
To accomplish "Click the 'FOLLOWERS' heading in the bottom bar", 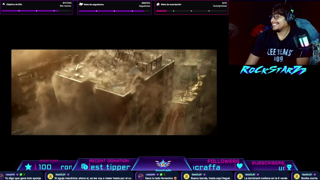I will [223, 161].
